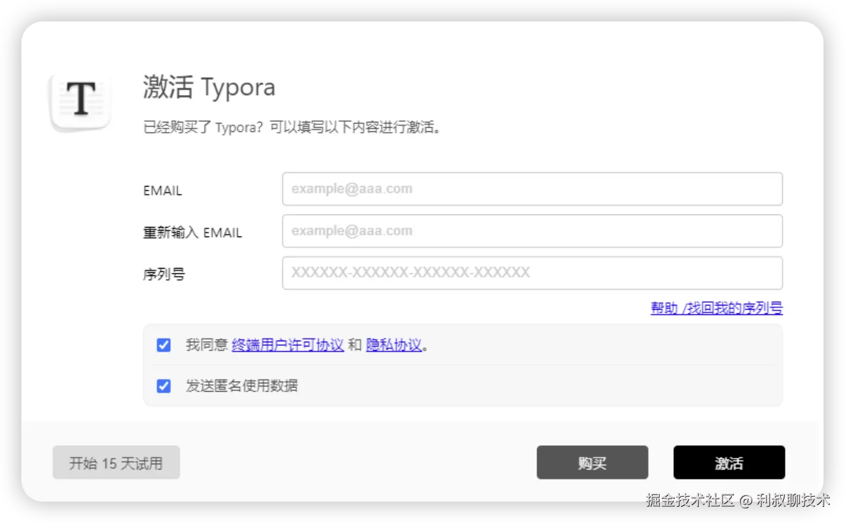
Task: Click the 序列号 field label
Action: pyautogui.click(x=163, y=274)
